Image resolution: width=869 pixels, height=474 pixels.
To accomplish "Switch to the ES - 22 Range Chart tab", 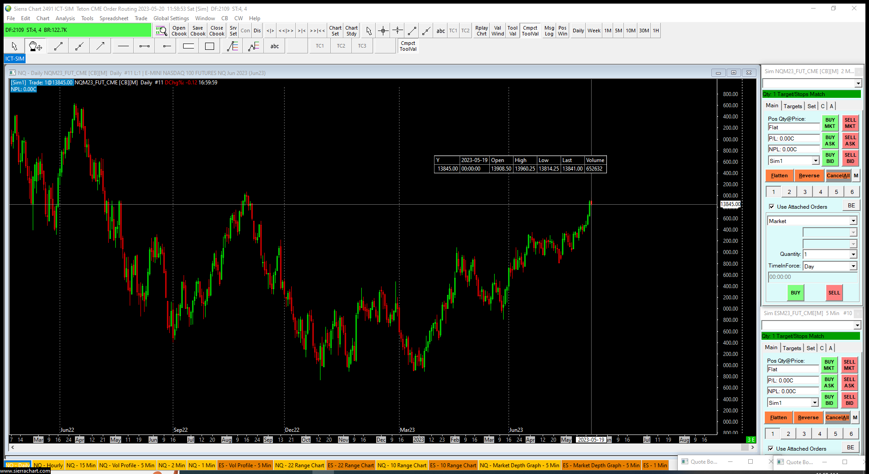I will 351,465.
